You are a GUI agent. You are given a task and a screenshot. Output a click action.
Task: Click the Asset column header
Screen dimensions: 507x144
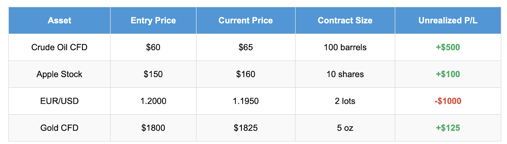[x=59, y=21]
